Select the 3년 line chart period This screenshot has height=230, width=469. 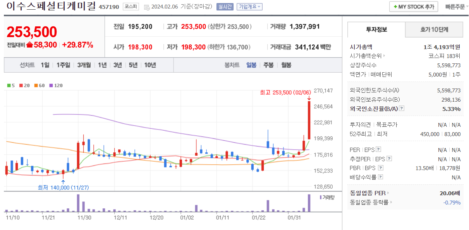(117, 65)
